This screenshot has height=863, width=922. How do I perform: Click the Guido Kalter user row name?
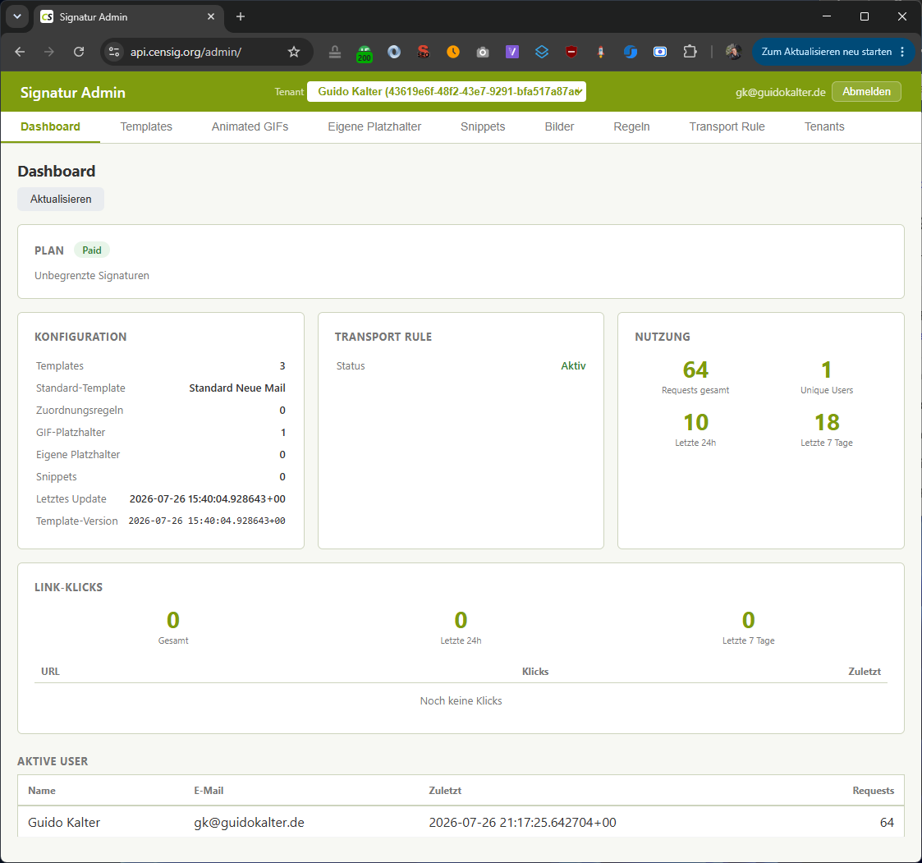(64, 823)
